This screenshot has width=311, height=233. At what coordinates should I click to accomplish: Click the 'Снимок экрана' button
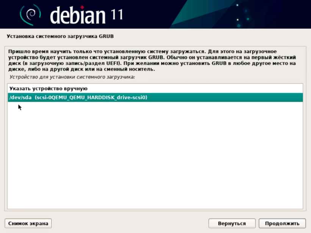pyautogui.click(x=28, y=224)
